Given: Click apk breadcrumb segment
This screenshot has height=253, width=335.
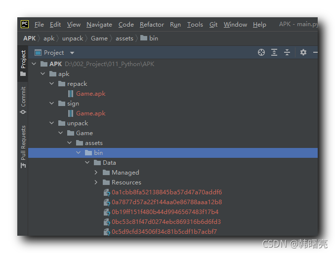Looking at the screenshot, I should pyautogui.click(x=49, y=38).
